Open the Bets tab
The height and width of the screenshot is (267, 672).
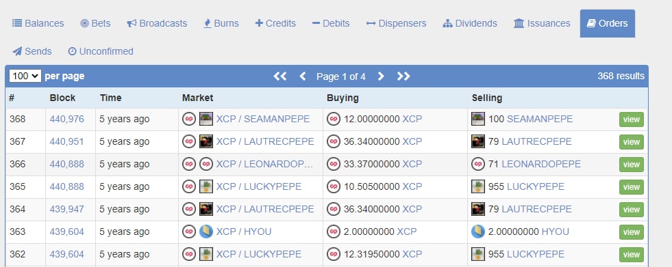[95, 23]
